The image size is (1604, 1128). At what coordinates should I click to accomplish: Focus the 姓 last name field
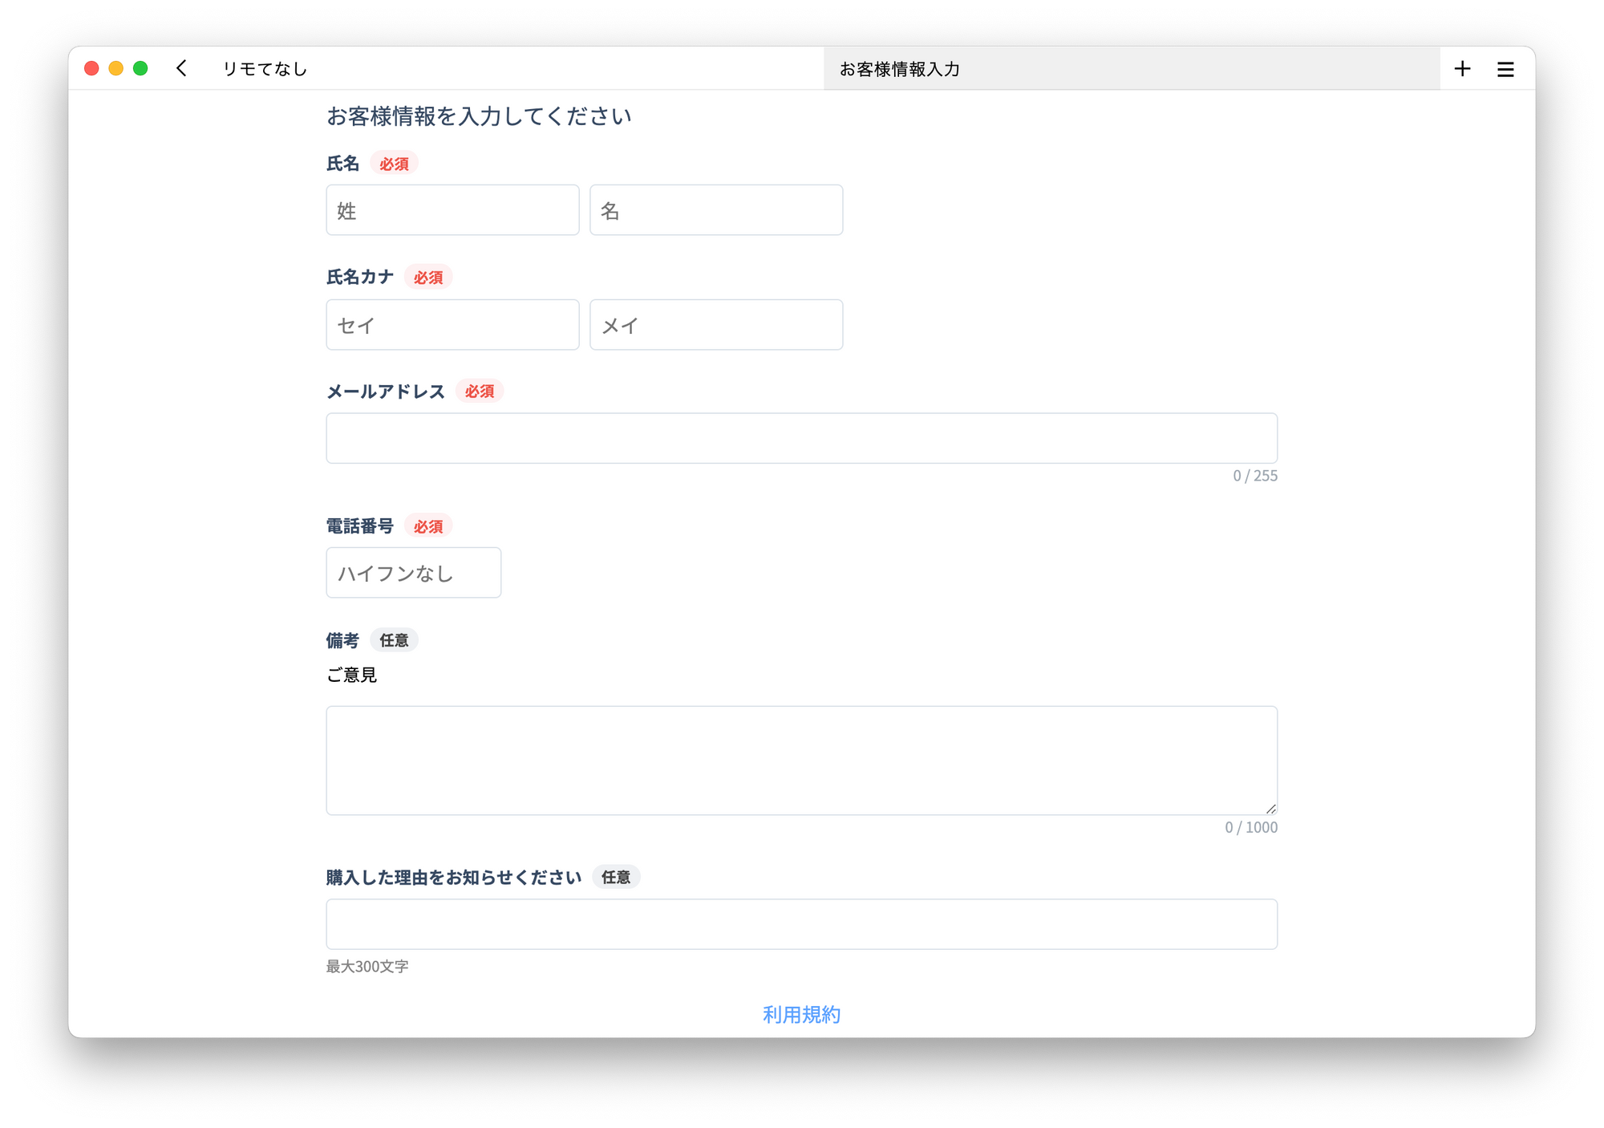pyautogui.click(x=452, y=210)
